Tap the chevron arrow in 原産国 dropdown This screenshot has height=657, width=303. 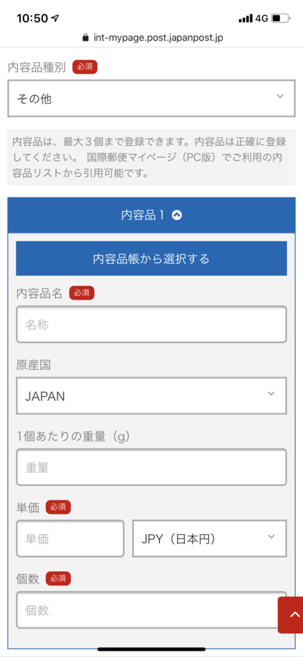(x=271, y=393)
